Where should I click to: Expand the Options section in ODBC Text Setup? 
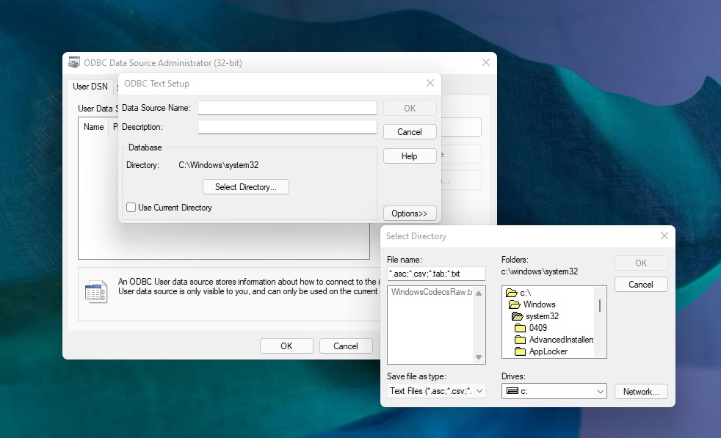[x=410, y=213]
